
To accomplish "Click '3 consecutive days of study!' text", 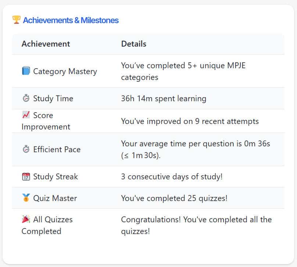I will pos(172,177).
